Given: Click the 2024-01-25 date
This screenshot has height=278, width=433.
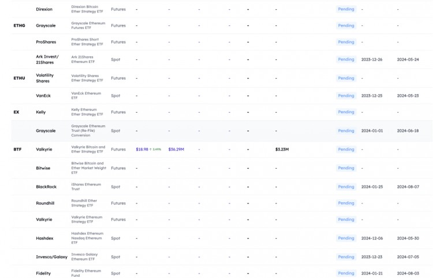Looking at the screenshot, I should pos(372,187).
